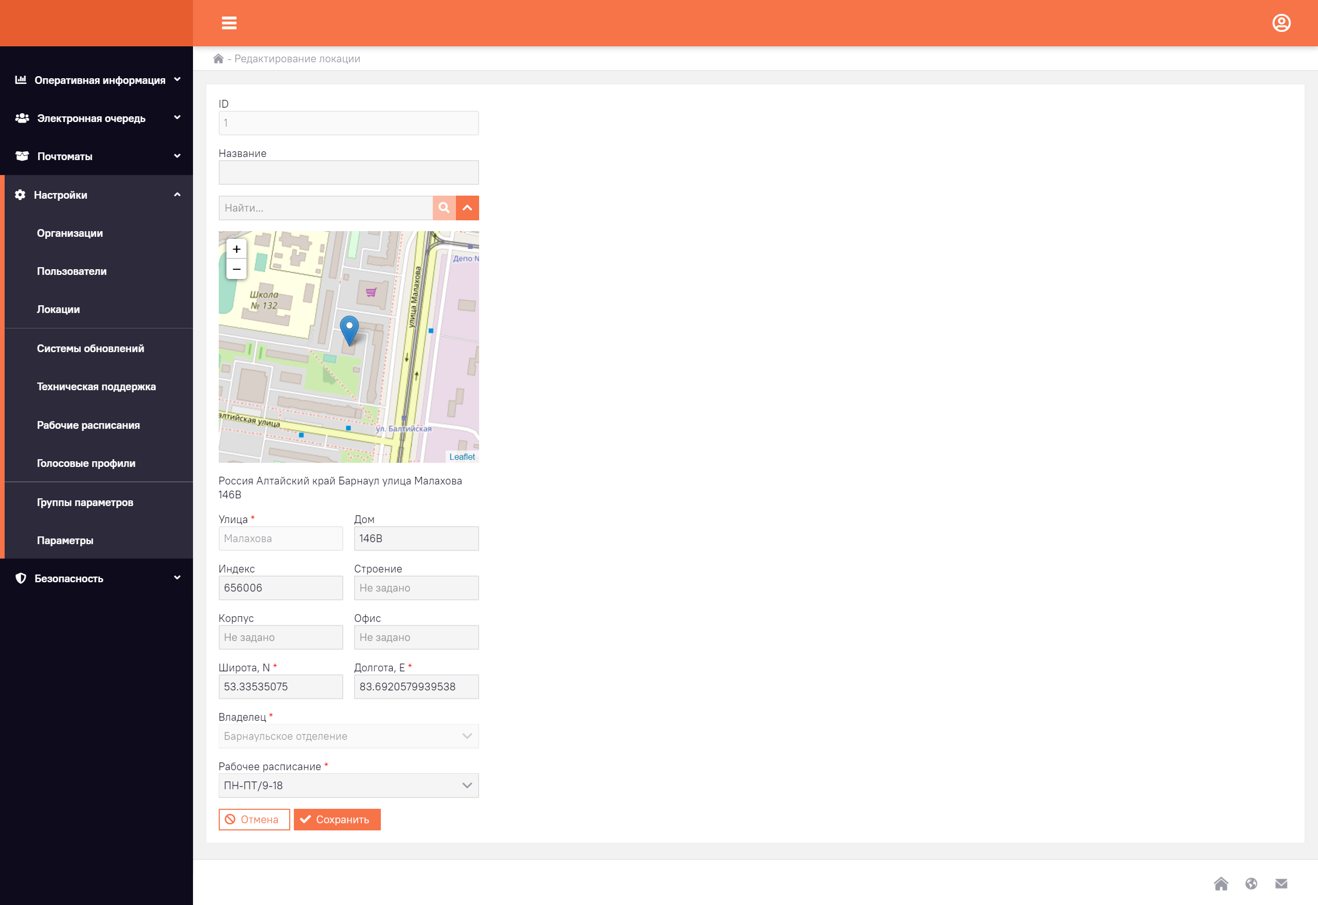This screenshot has width=1318, height=905.
Task: Focus the Строение field
Action: click(416, 588)
